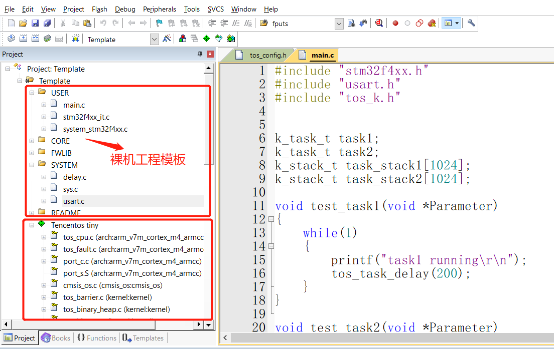Click the Cut scissors icon
The height and width of the screenshot is (349, 554).
point(63,23)
